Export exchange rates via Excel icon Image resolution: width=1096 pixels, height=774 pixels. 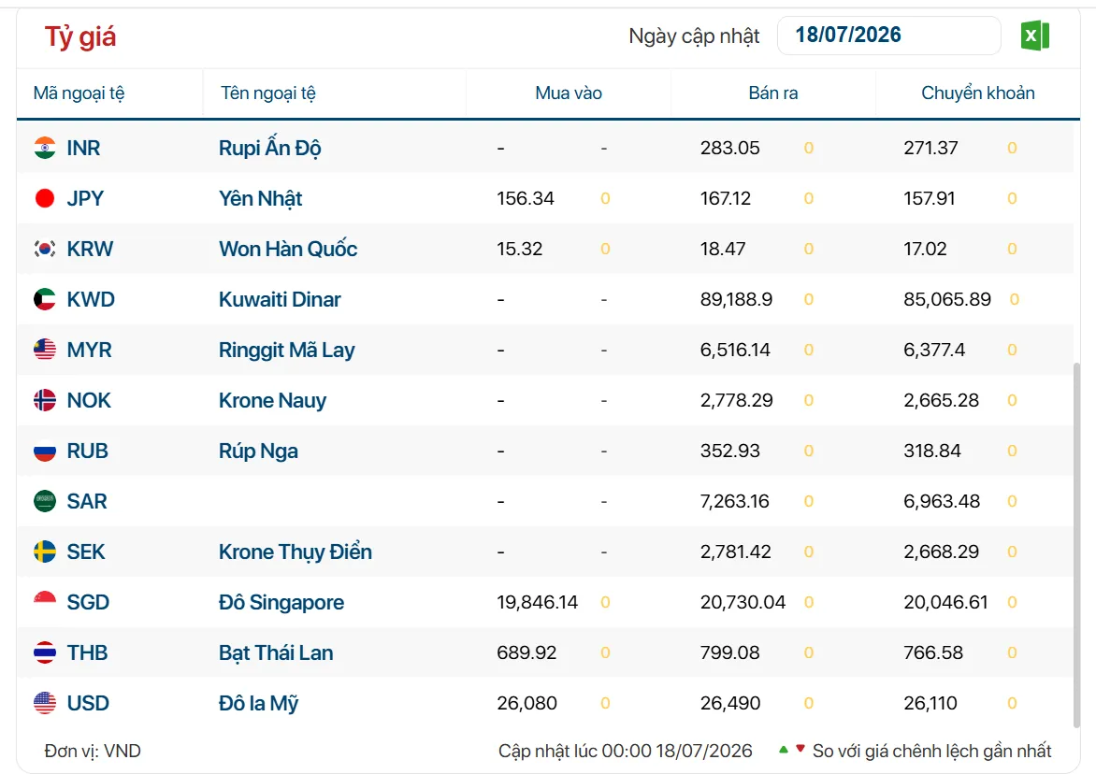pyautogui.click(x=1035, y=36)
